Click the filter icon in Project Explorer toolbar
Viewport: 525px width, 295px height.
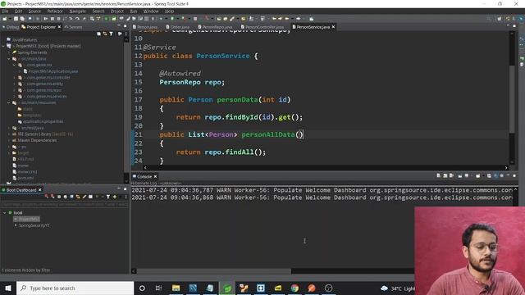coord(112,34)
